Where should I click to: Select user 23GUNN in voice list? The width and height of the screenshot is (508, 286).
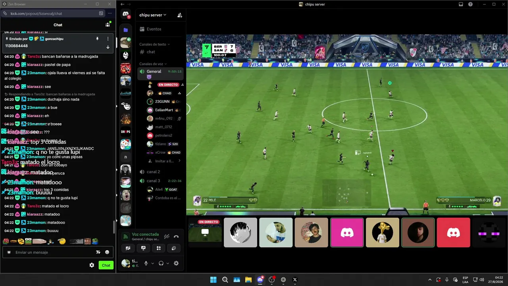click(x=164, y=102)
